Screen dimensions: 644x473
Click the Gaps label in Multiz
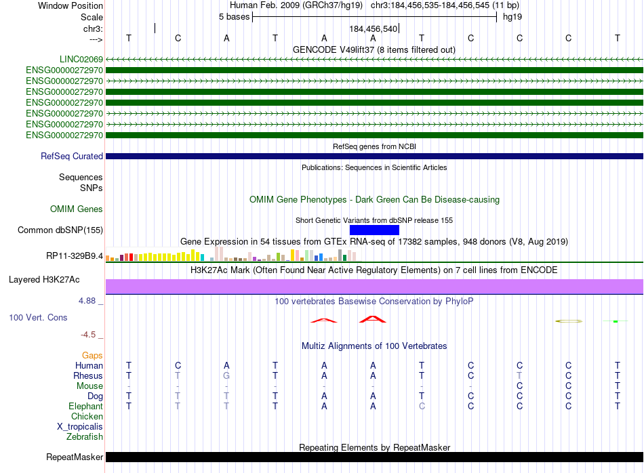pyautogui.click(x=92, y=355)
